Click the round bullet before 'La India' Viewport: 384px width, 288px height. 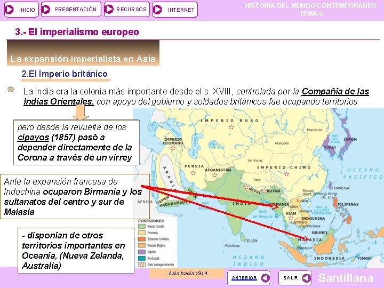[x=11, y=90]
